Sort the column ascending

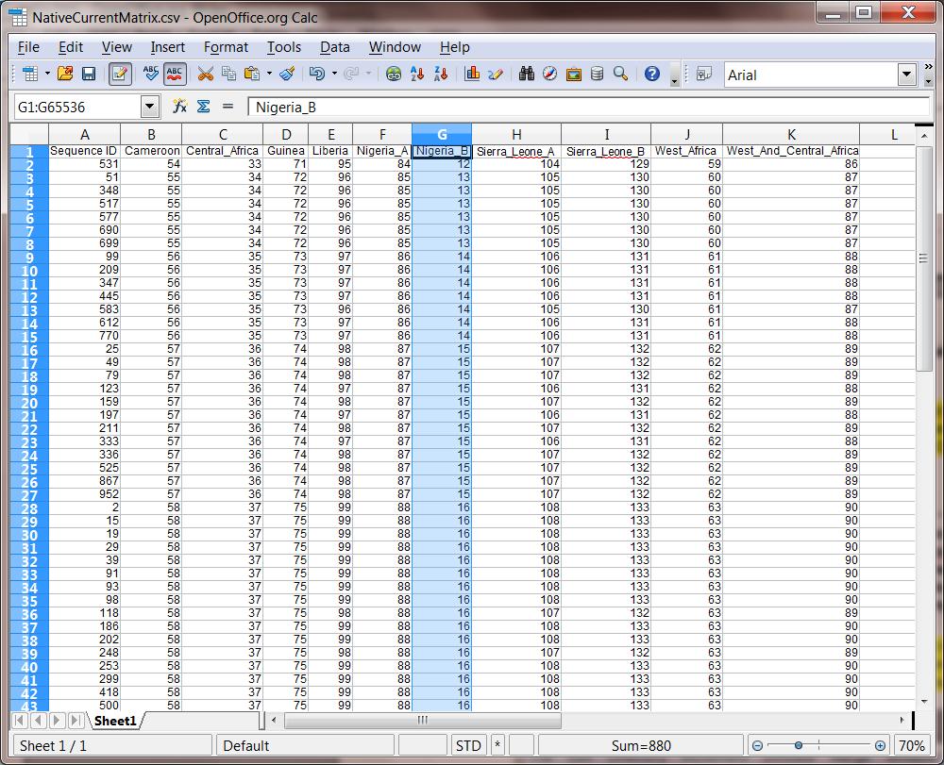pyautogui.click(x=416, y=74)
